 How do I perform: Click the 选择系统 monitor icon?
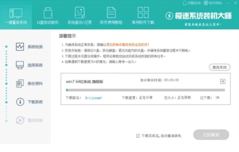pos(20,65)
